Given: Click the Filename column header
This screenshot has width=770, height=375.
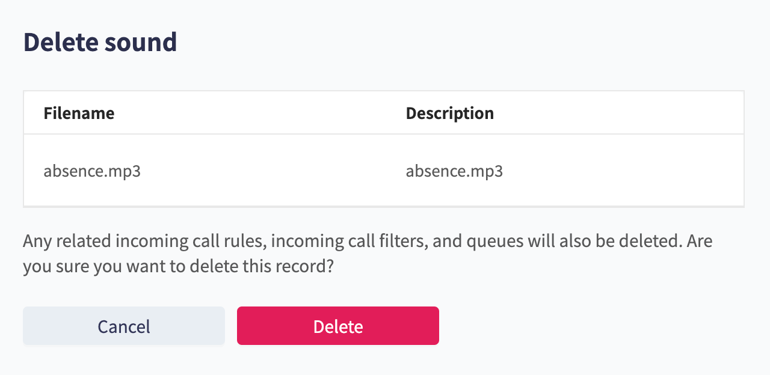Looking at the screenshot, I should tap(79, 113).
